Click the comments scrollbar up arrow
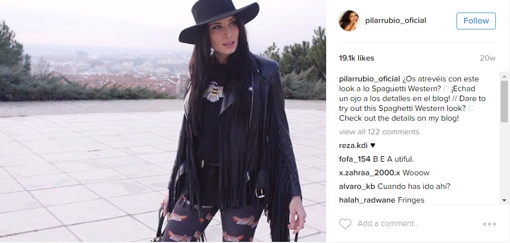Screen dimensions: 510x243 coord(504,76)
